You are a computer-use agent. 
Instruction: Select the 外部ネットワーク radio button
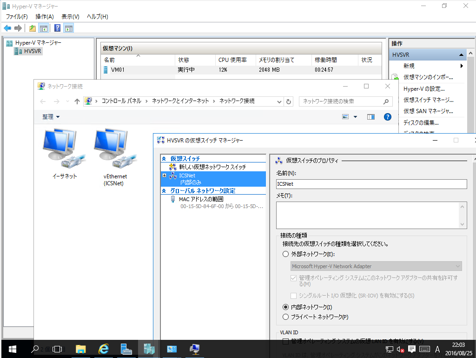click(285, 254)
